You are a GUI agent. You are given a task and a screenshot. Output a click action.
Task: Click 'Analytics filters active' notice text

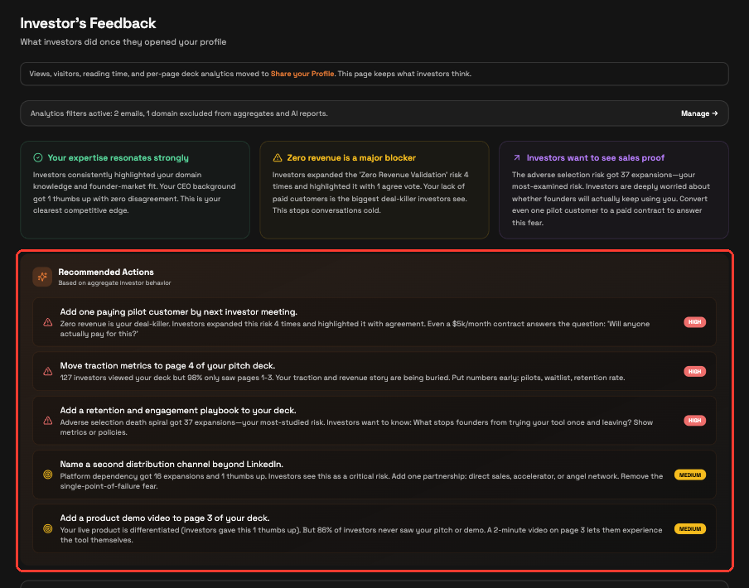(x=179, y=113)
